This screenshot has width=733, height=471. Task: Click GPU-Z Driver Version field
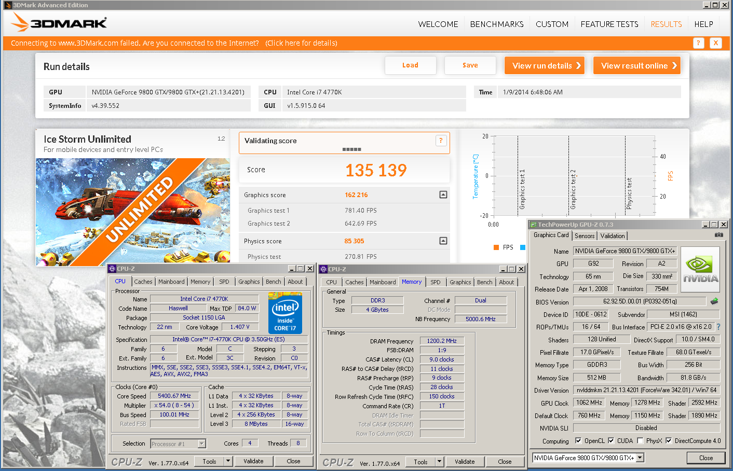click(x=646, y=390)
